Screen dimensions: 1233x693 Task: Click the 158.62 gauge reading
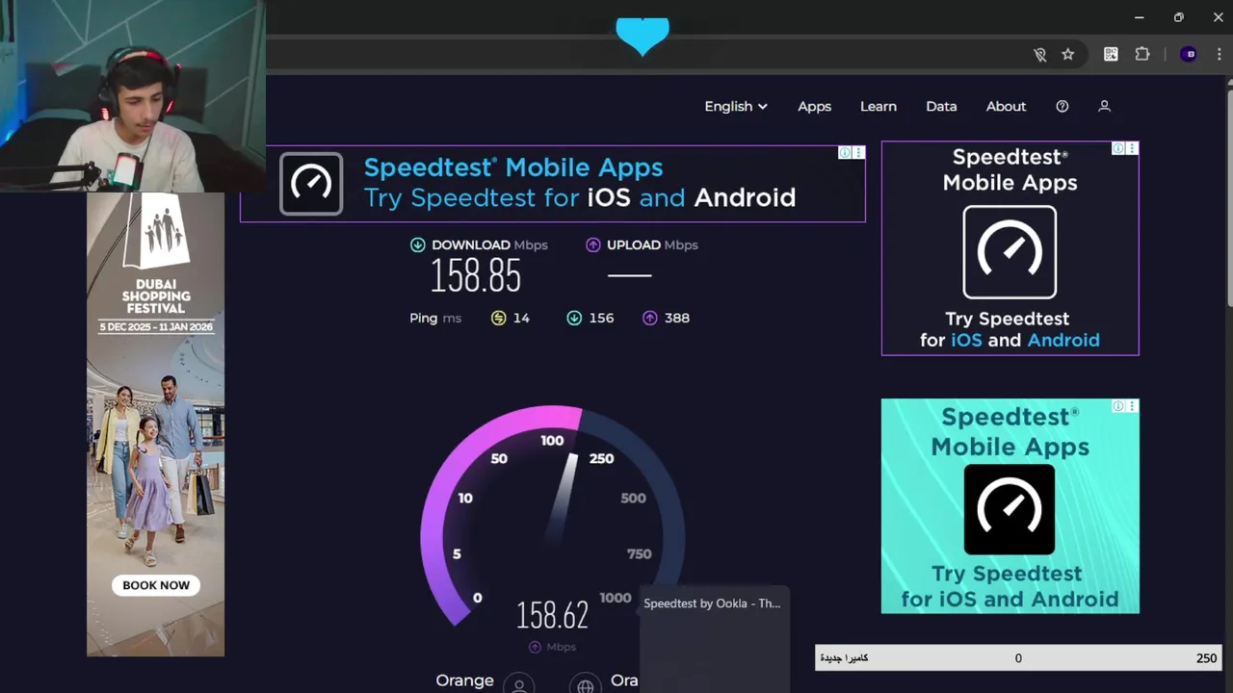[552, 615]
